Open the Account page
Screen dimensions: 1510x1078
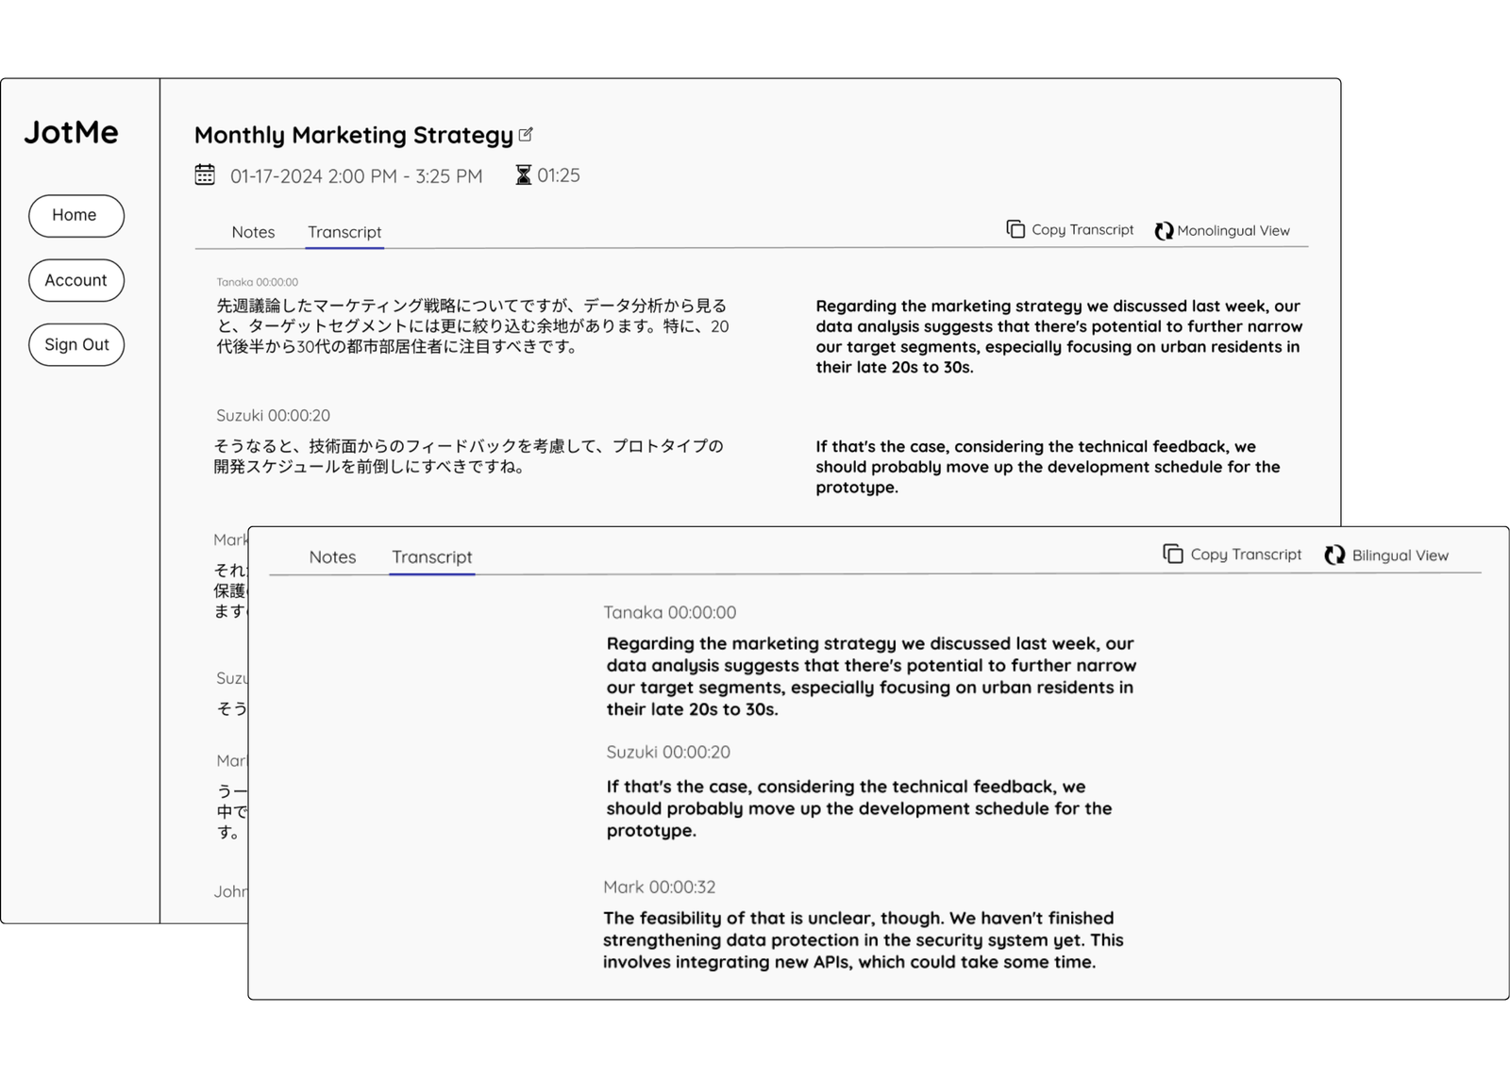point(75,279)
